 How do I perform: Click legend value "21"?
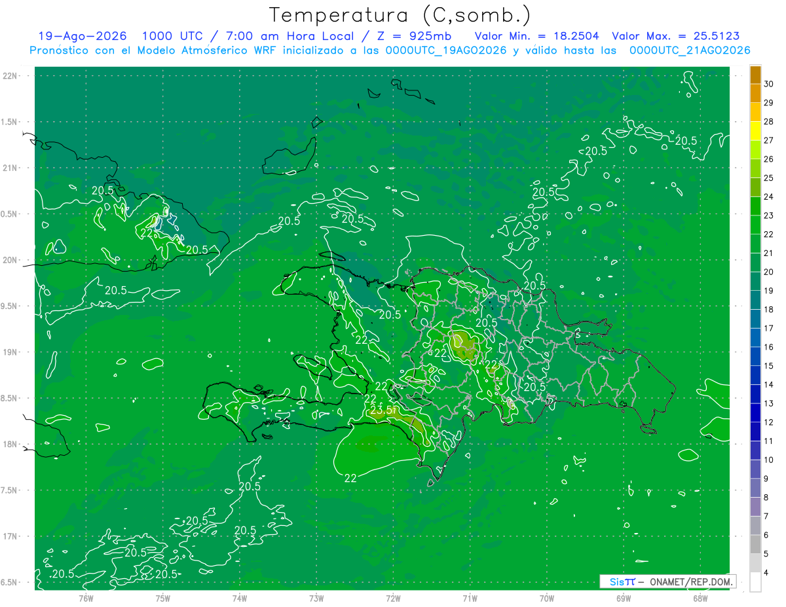769,253
